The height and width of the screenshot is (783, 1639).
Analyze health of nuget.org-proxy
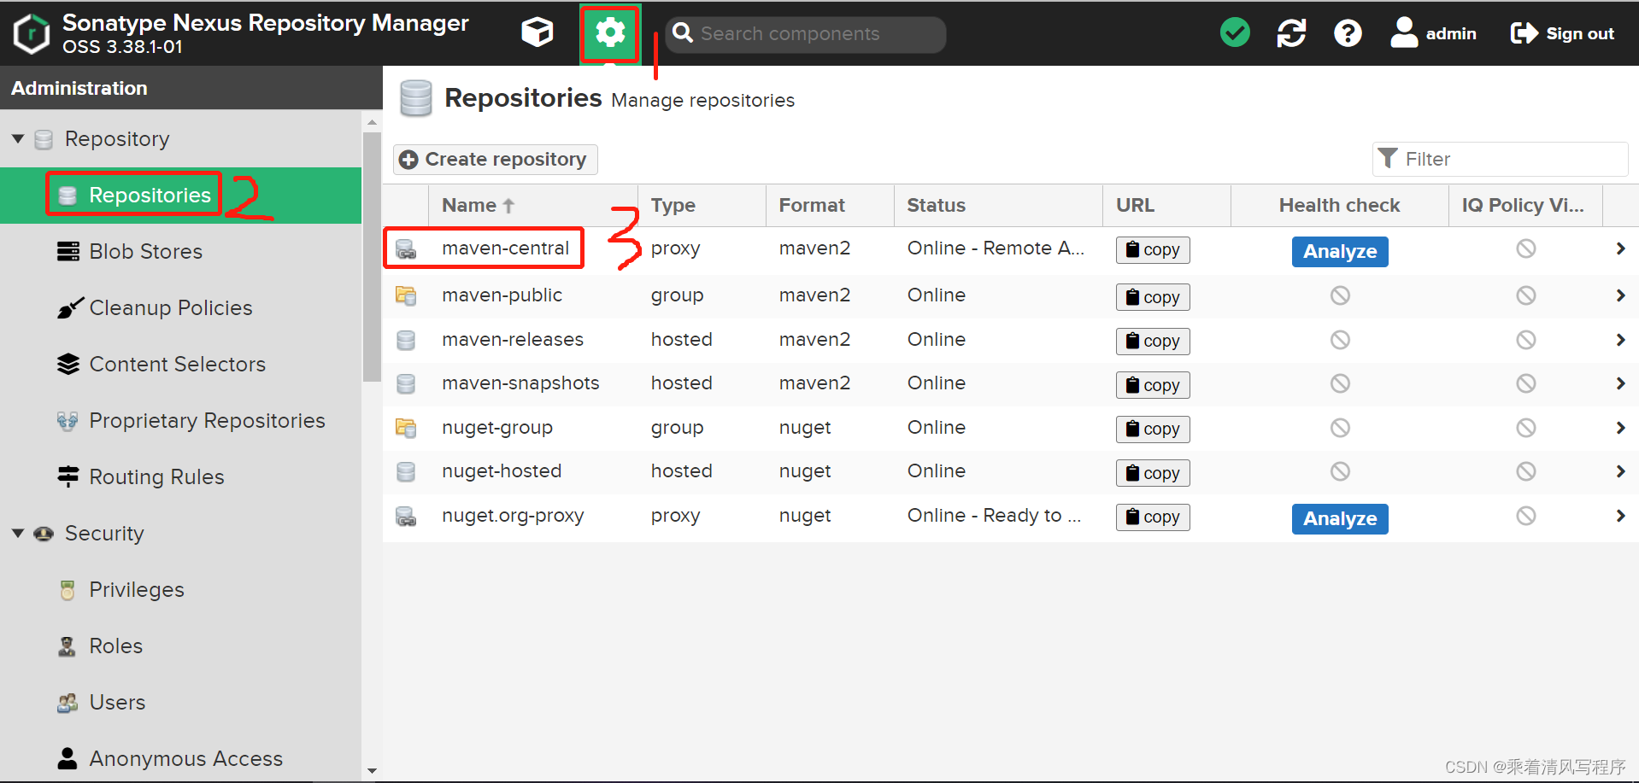pyautogui.click(x=1340, y=518)
